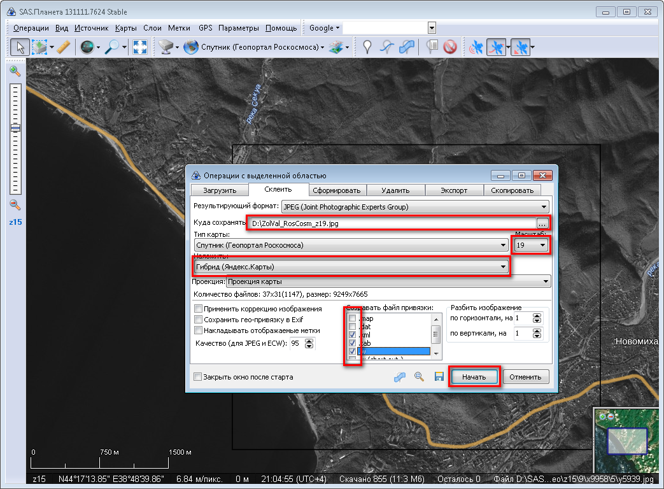
Task: Open the layers stack icon
Action: coord(336,47)
